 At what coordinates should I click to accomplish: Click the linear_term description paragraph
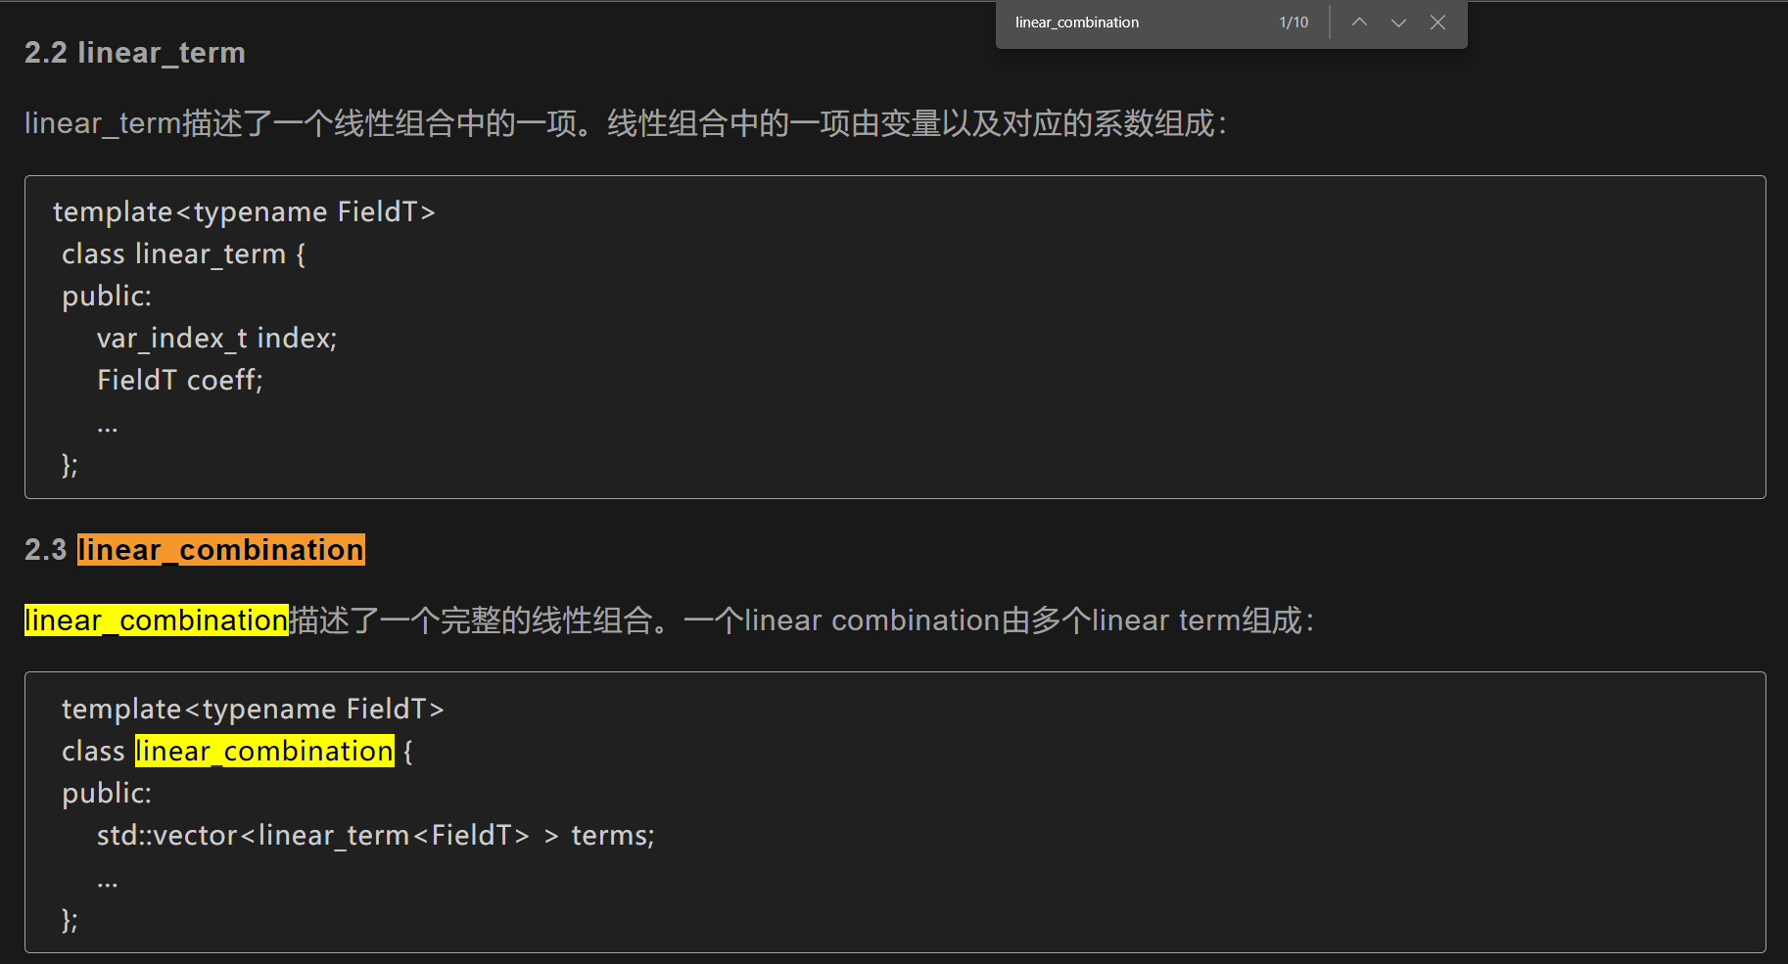tap(626, 123)
